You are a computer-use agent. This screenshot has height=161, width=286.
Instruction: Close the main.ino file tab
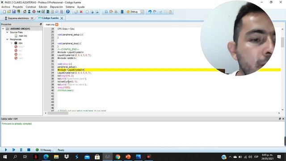pyautogui.click(x=57, y=25)
